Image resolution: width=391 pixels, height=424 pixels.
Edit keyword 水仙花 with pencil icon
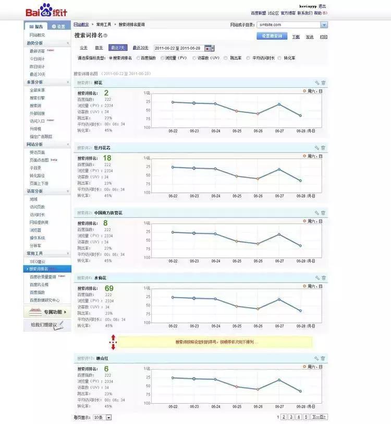tap(317, 278)
